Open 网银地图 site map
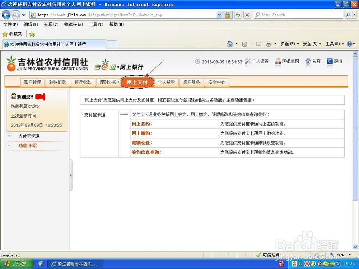359x269 pixels. pyautogui.click(x=287, y=61)
